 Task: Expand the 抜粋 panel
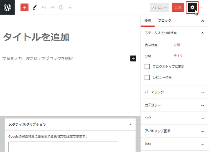(175, 144)
